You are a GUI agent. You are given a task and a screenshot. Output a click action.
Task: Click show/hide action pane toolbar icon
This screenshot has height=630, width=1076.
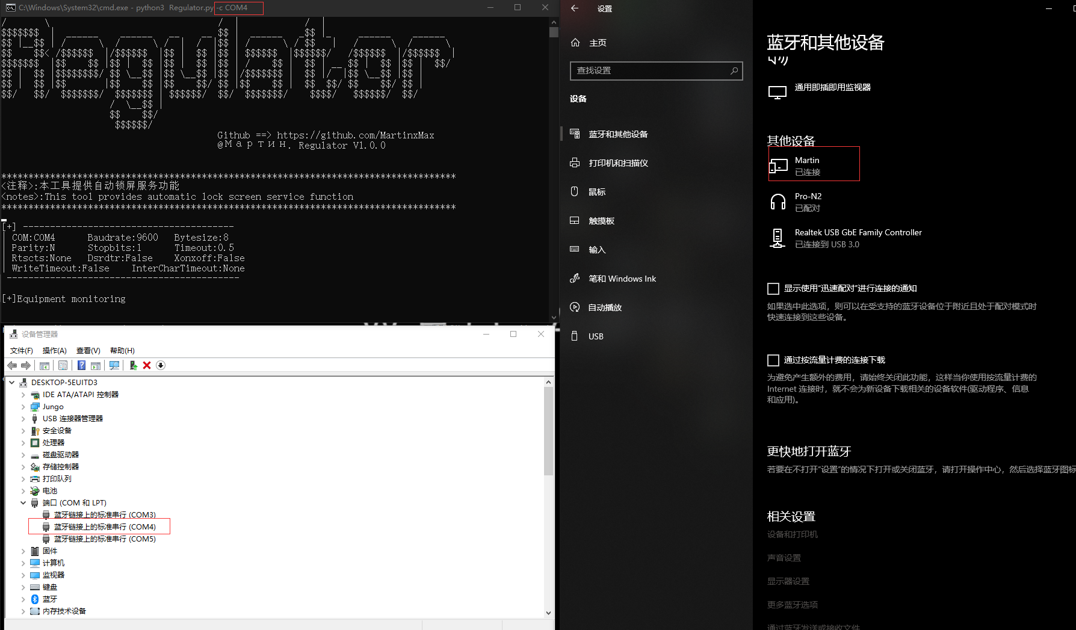tap(96, 365)
